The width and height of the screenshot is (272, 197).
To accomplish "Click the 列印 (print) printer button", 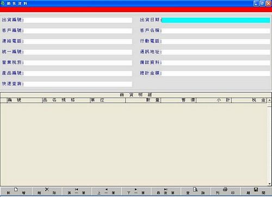I will point(225,192).
